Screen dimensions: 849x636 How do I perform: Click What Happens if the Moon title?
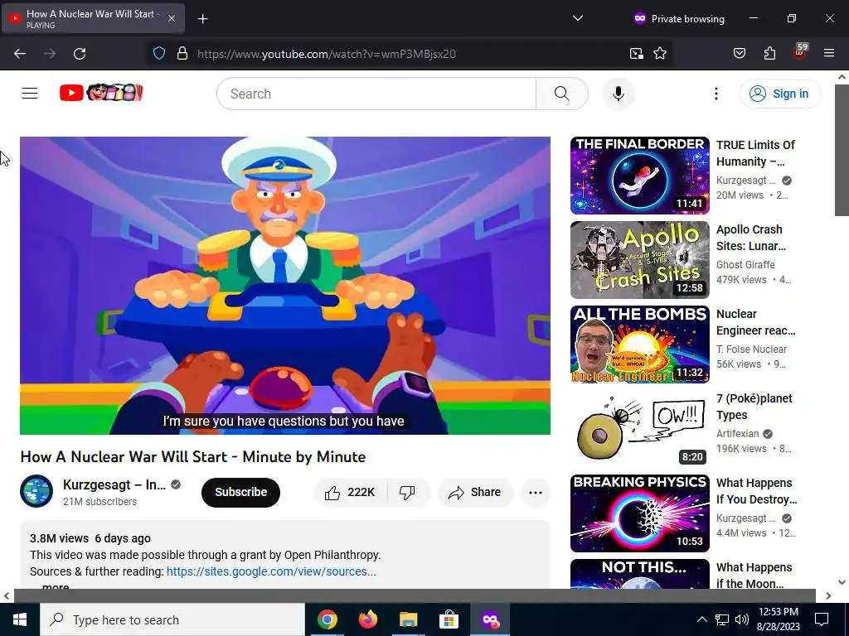(x=754, y=576)
